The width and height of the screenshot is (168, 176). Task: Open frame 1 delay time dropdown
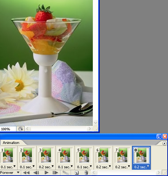[8, 167]
